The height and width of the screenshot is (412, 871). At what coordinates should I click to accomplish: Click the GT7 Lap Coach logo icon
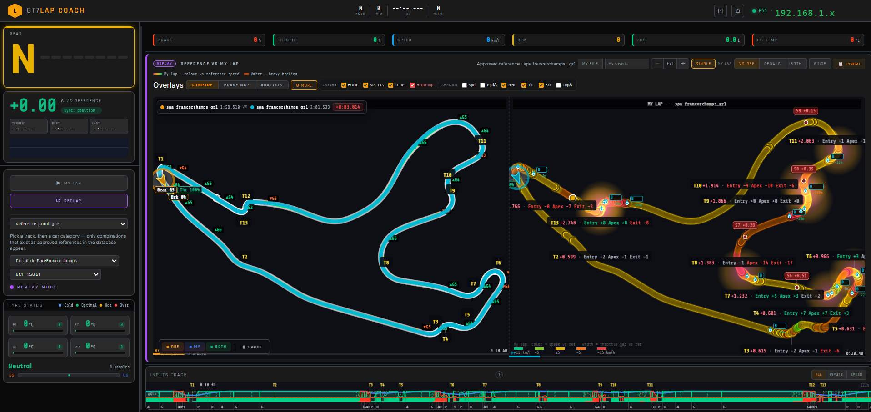[15, 10]
